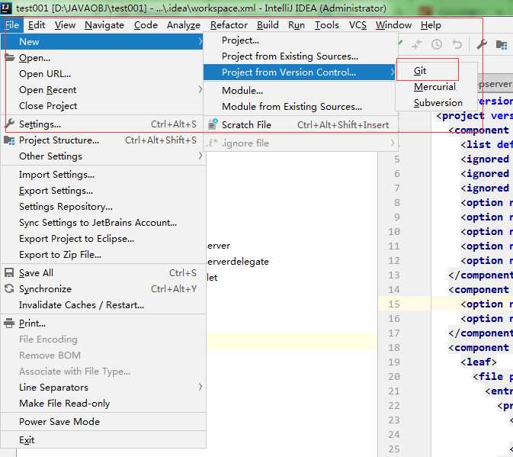Expand the Open Recent submenu arrow

point(200,89)
